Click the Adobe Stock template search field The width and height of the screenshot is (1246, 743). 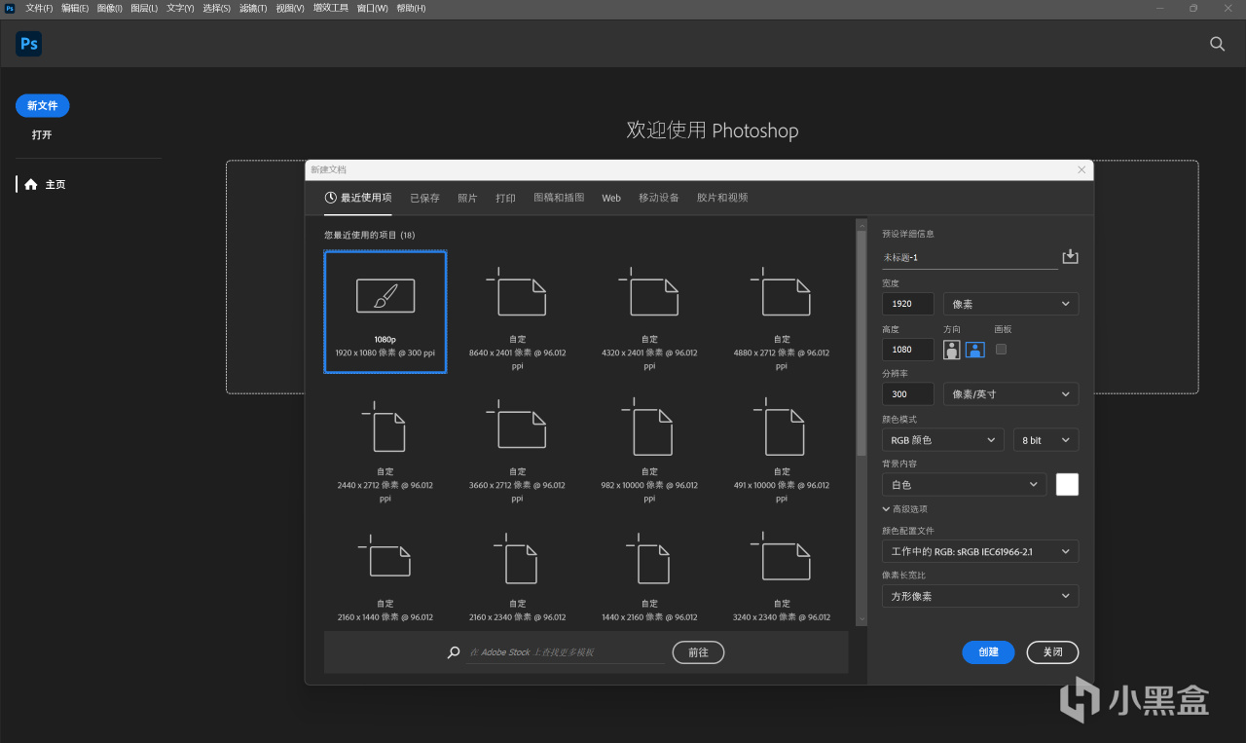pyautogui.click(x=565, y=652)
